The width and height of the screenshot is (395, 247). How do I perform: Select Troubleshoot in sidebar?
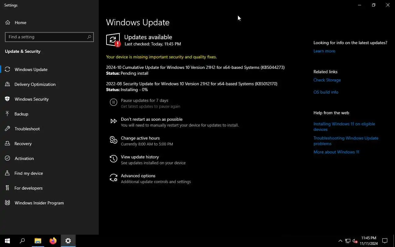click(x=49, y=129)
